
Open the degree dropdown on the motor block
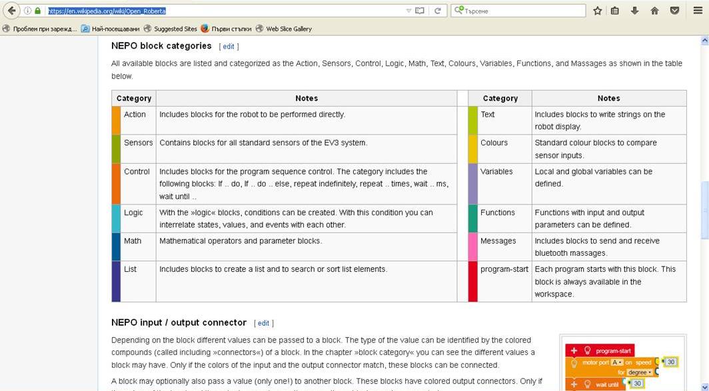638,372
